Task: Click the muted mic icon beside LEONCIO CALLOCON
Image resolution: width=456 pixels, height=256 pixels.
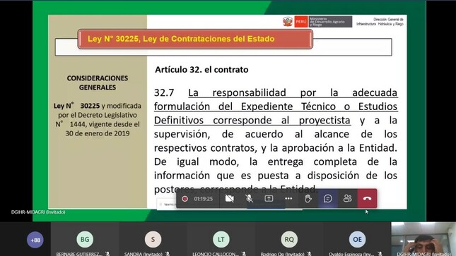Action: (244, 254)
